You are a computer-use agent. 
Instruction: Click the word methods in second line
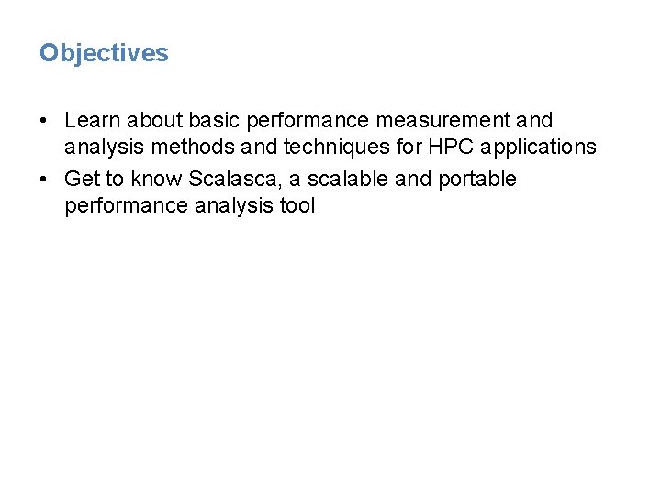193,147
